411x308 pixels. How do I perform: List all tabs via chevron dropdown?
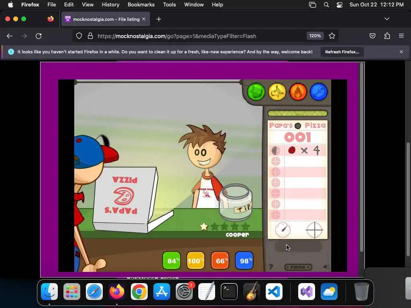click(387, 19)
